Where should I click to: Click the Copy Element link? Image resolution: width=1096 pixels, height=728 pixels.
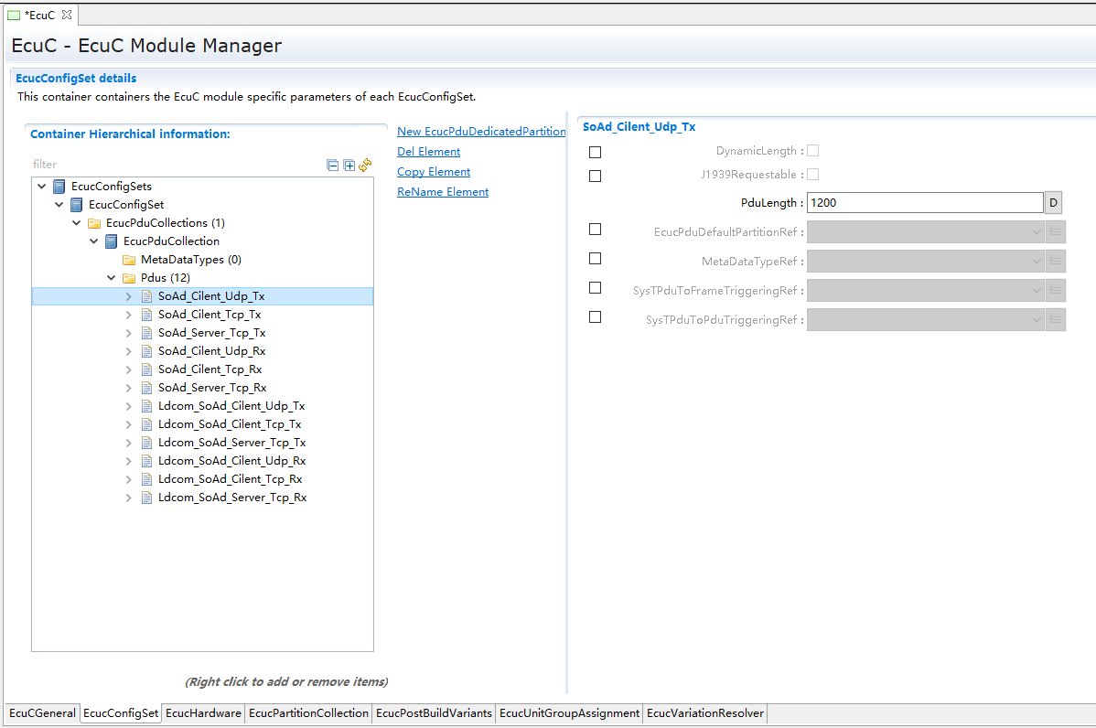(434, 172)
